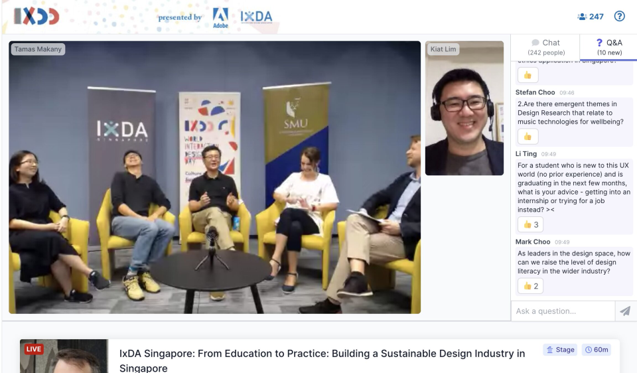Send question with paper plane icon
Screen dimensions: 637x373
pos(625,311)
